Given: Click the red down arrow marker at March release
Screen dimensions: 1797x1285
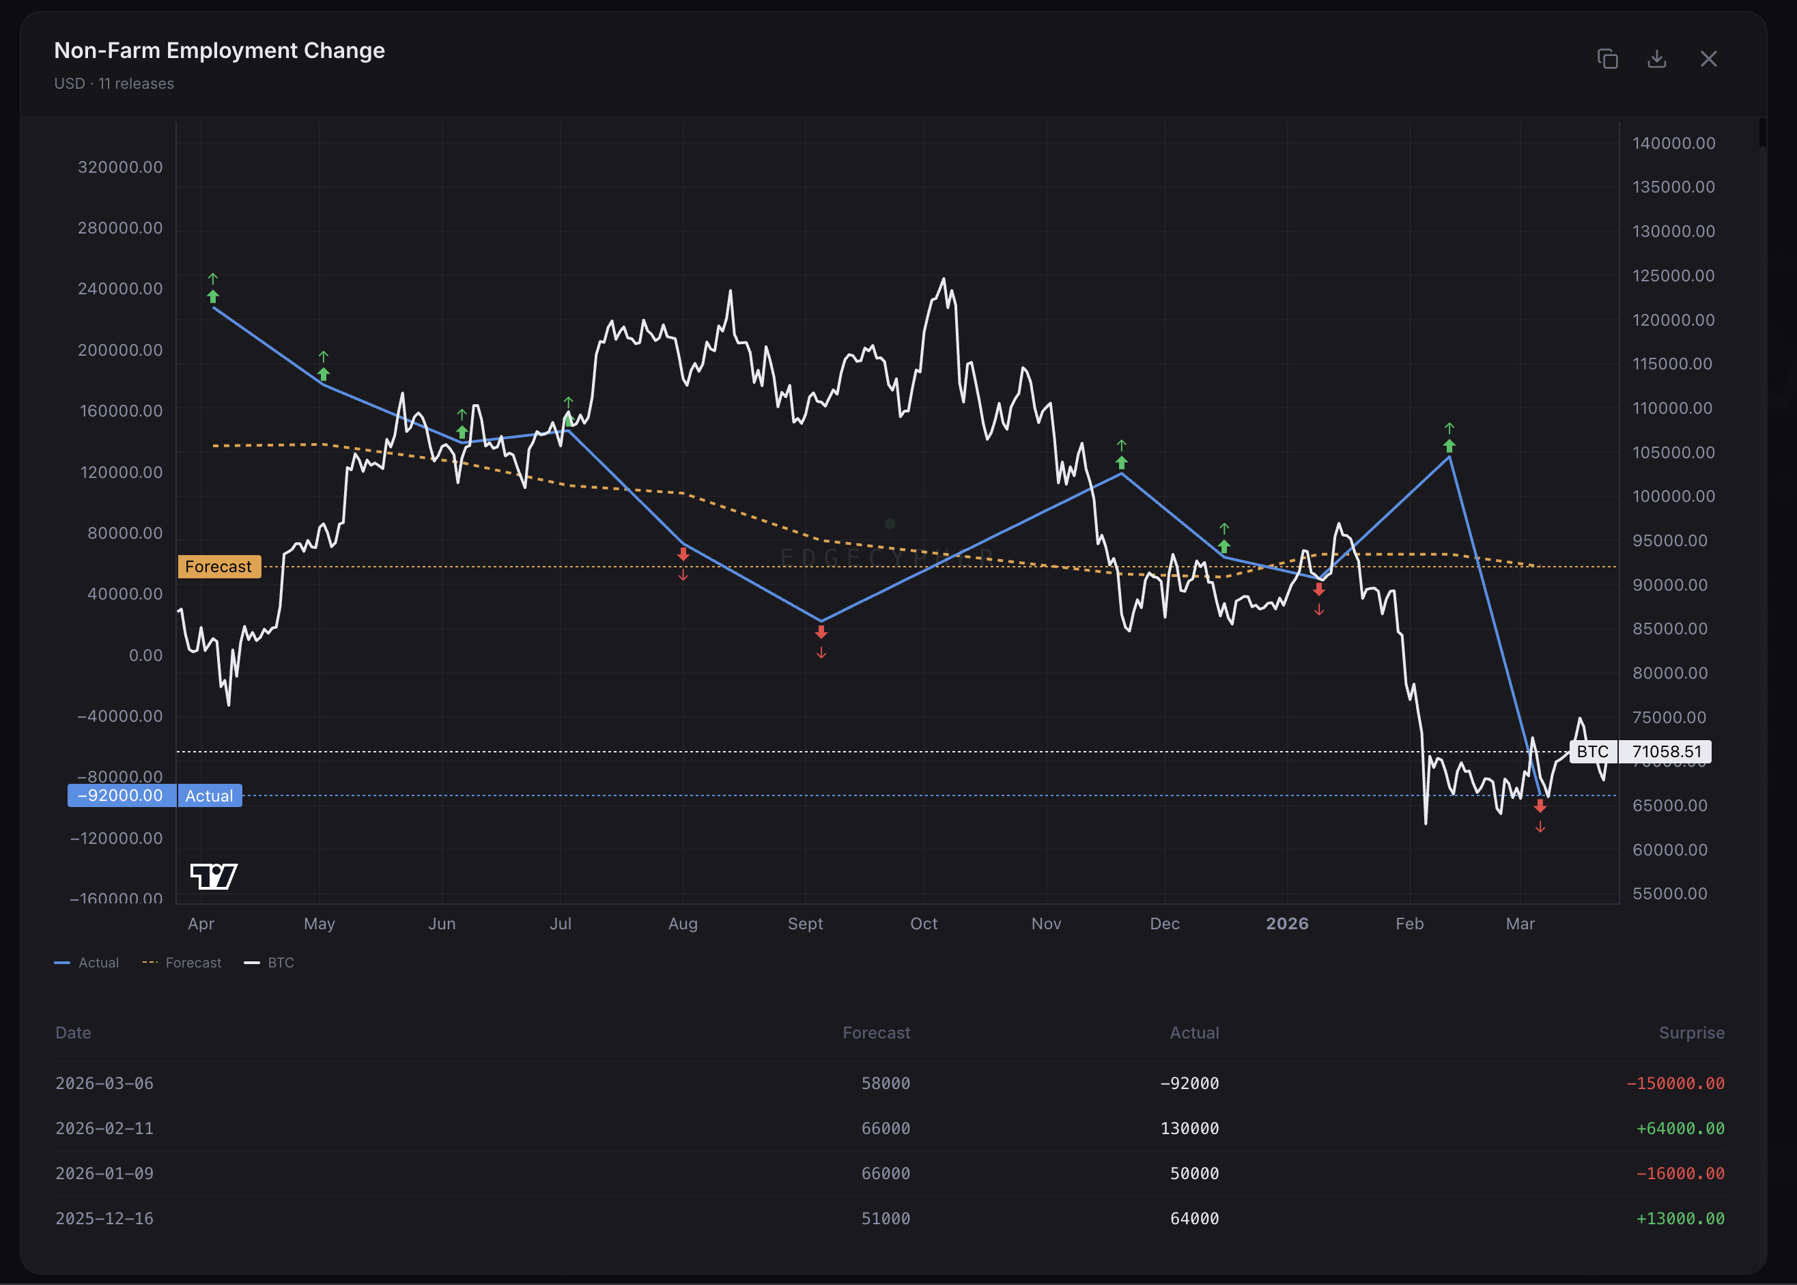Looking at the screenshot, I should coord(1540,806).
